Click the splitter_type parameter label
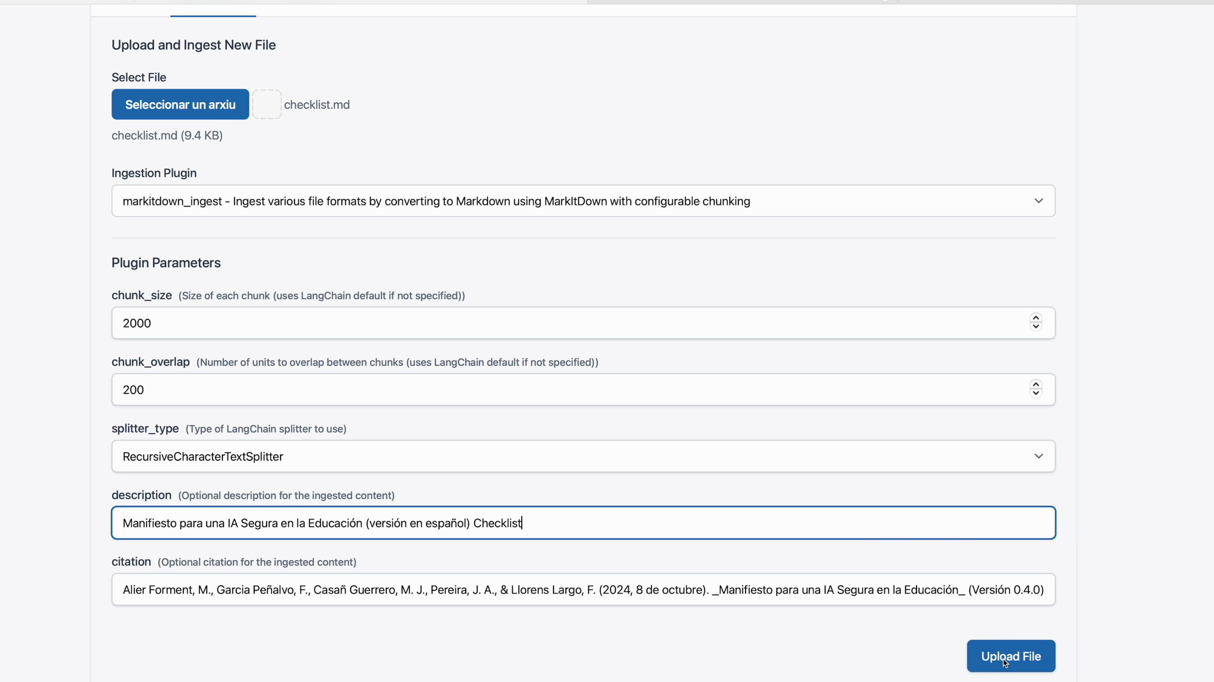This screenshot has width=1214, height=682. (x=145, y=429)
